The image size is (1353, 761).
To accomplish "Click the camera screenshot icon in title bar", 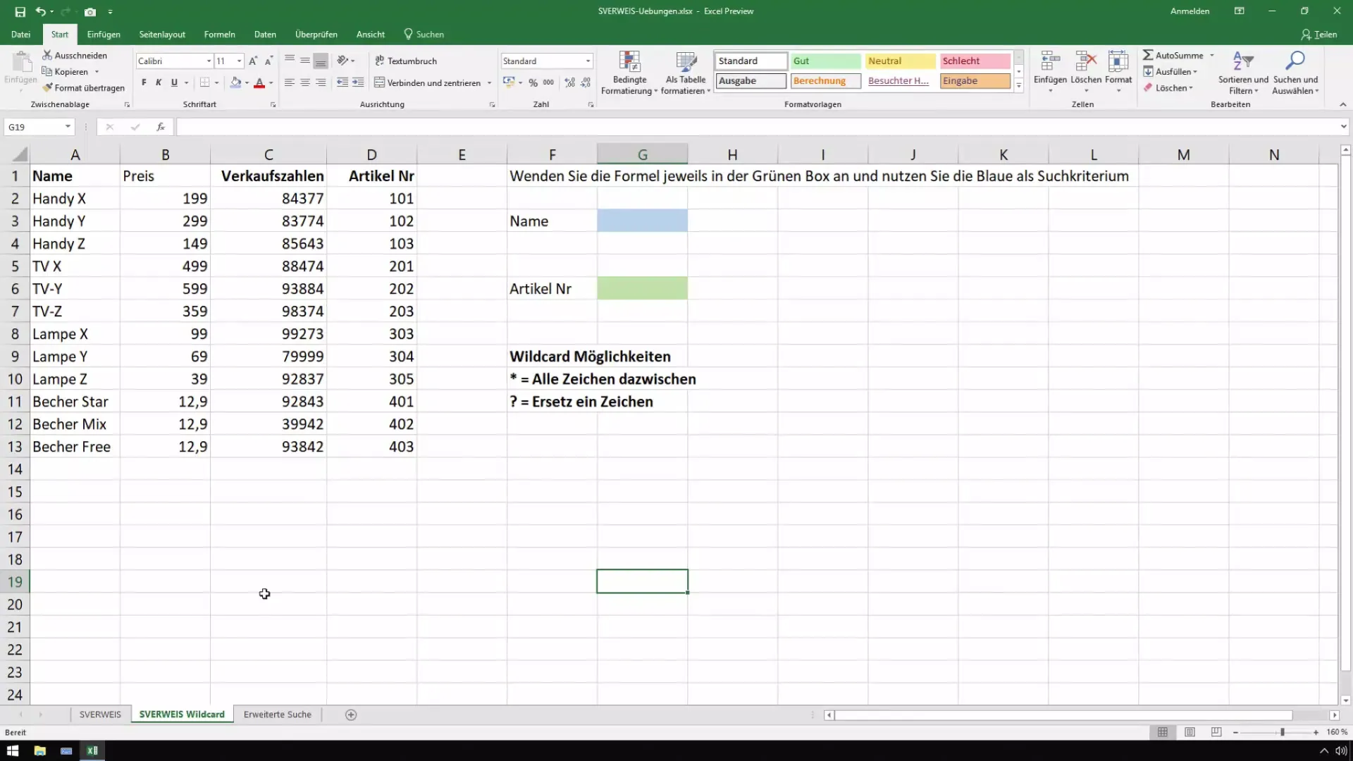I will tap(90, 12).
